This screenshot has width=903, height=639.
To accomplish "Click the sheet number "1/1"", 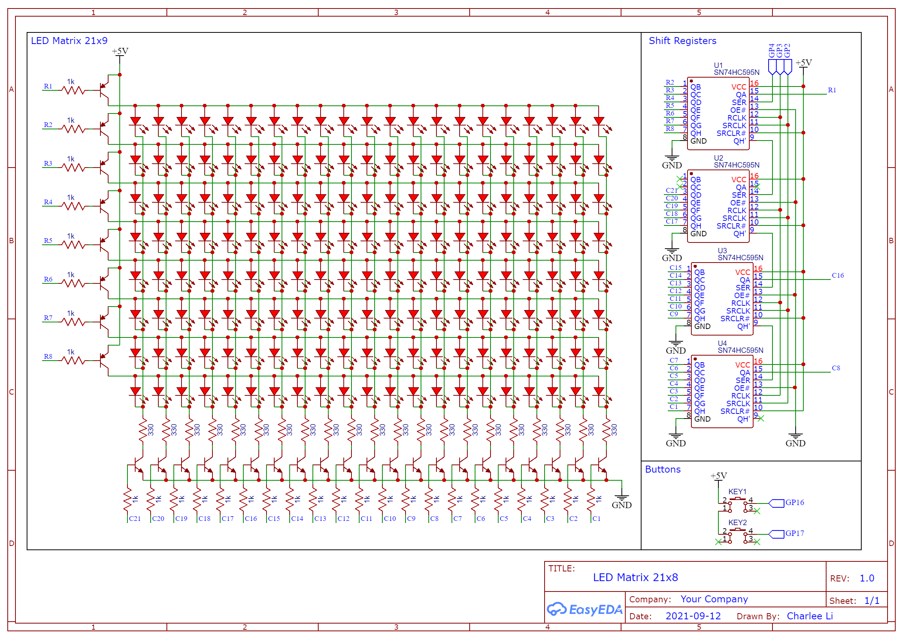I will (x=872, y=601).
